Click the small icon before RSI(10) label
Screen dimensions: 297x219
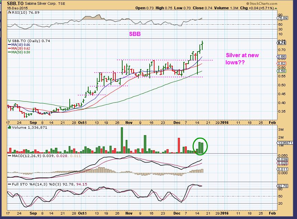click(10, 12)
